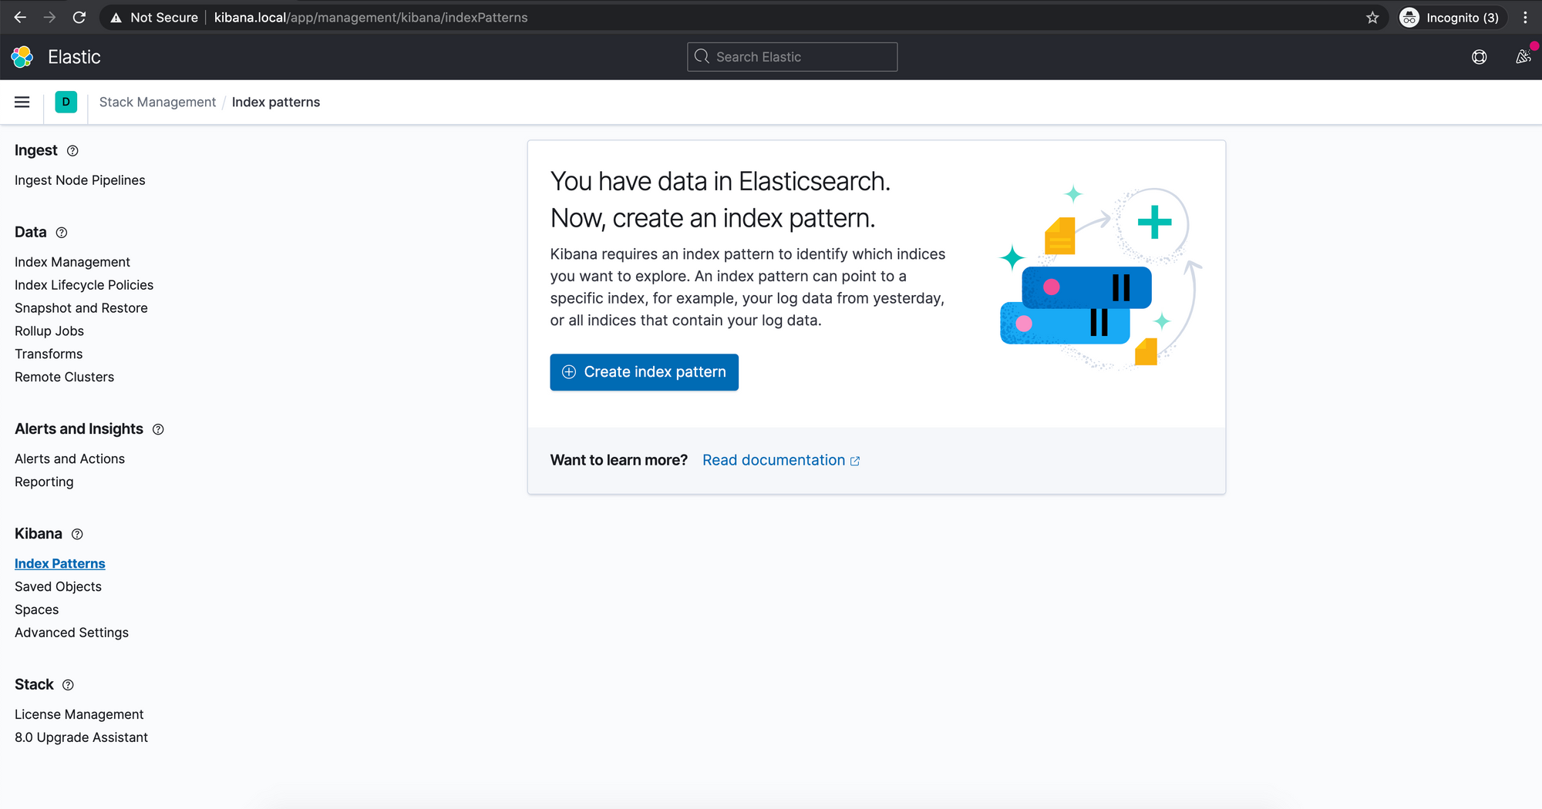Open Remote Clusters
The height and width of the screenshot is (809, 1542).
(64, 378)
